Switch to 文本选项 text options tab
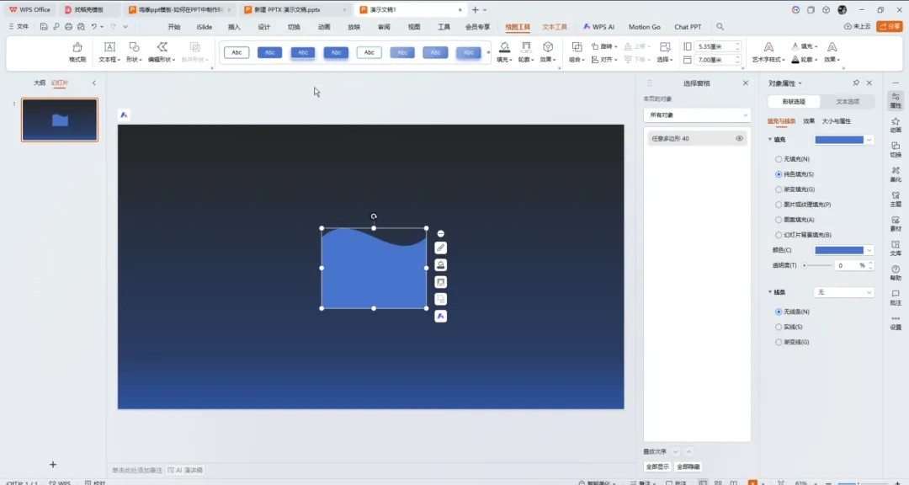Screen dimensions: 909x485 tap(848, 102)
